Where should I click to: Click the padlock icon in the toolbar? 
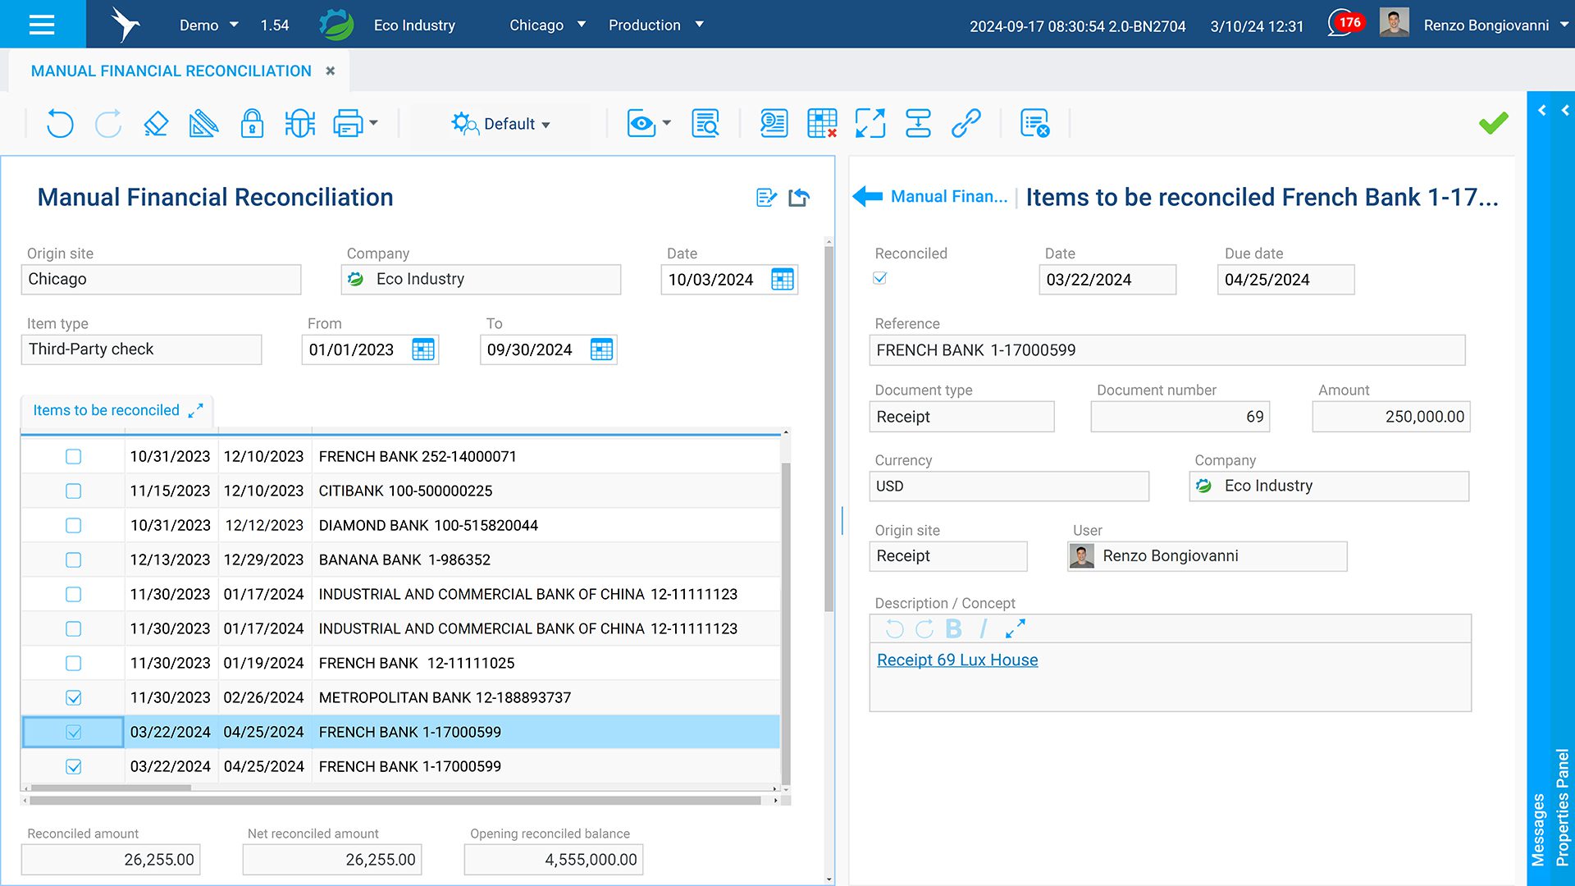pyautogui.click(x=252, y=124)
